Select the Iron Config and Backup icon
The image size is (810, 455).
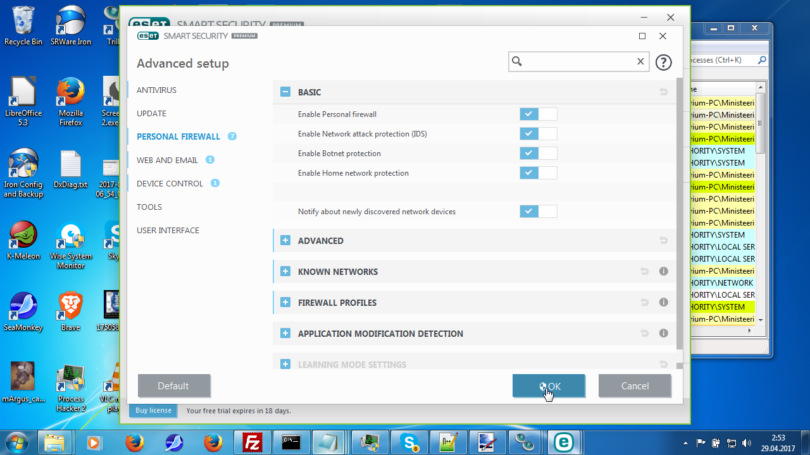point(23,173)
